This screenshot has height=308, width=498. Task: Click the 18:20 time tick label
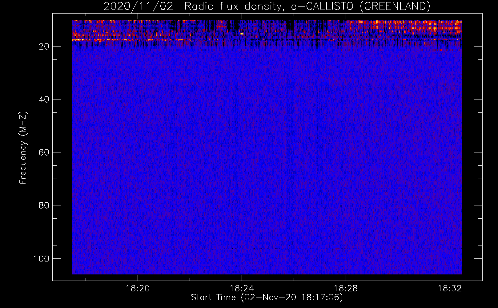click(x=138, y=289)
